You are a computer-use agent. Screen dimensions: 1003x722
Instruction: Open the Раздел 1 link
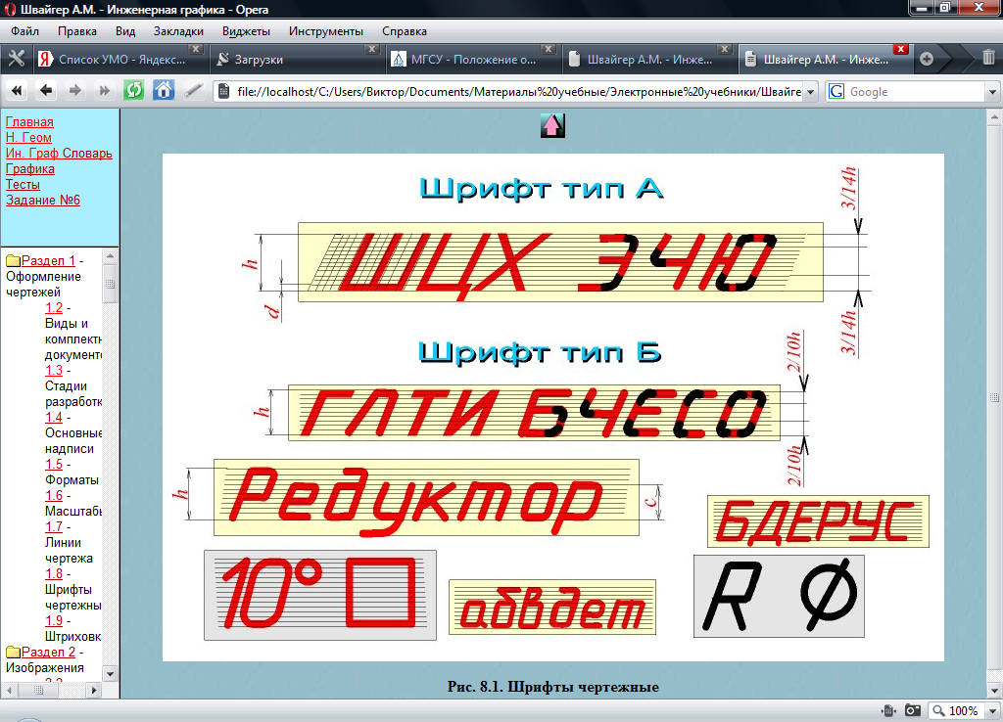[x=49, y=260]
